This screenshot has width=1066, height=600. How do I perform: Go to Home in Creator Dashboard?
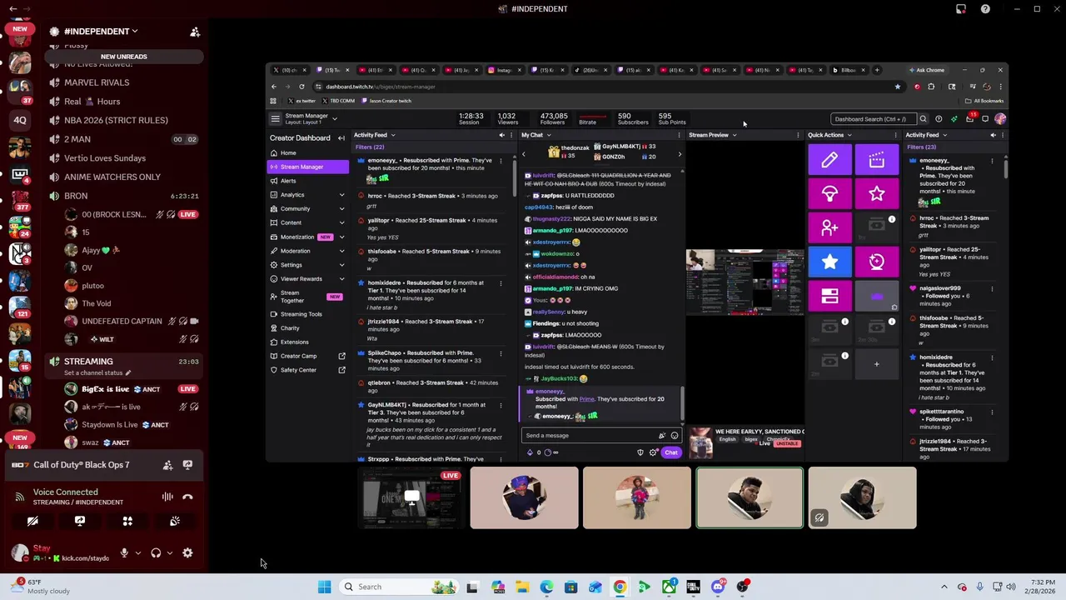tap(307, 153)
